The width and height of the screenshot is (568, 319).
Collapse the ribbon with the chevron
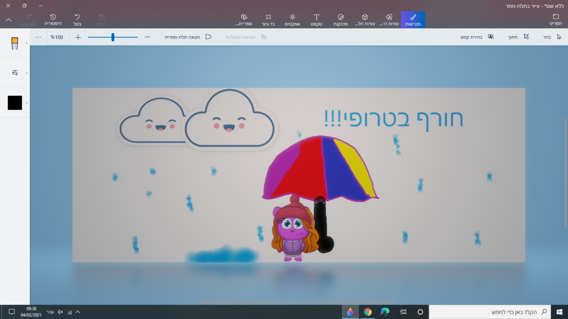pos(9,20)
